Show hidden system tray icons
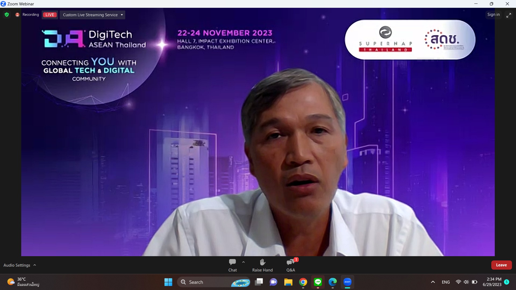 [x=433, y=282]
